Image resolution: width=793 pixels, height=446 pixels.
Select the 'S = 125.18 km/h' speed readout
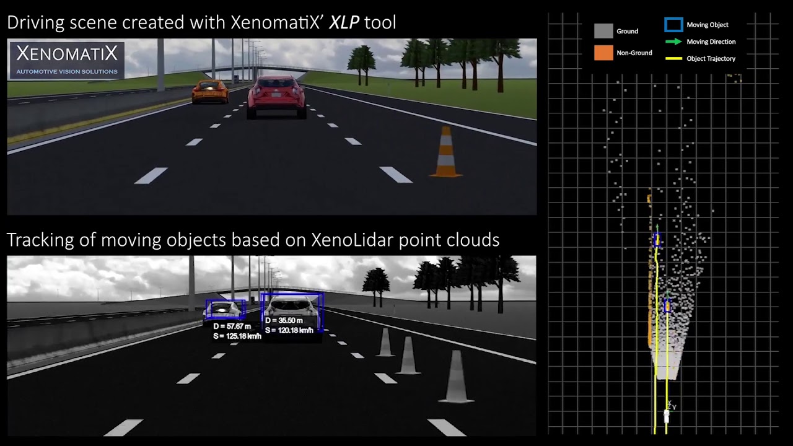point(237,336)
